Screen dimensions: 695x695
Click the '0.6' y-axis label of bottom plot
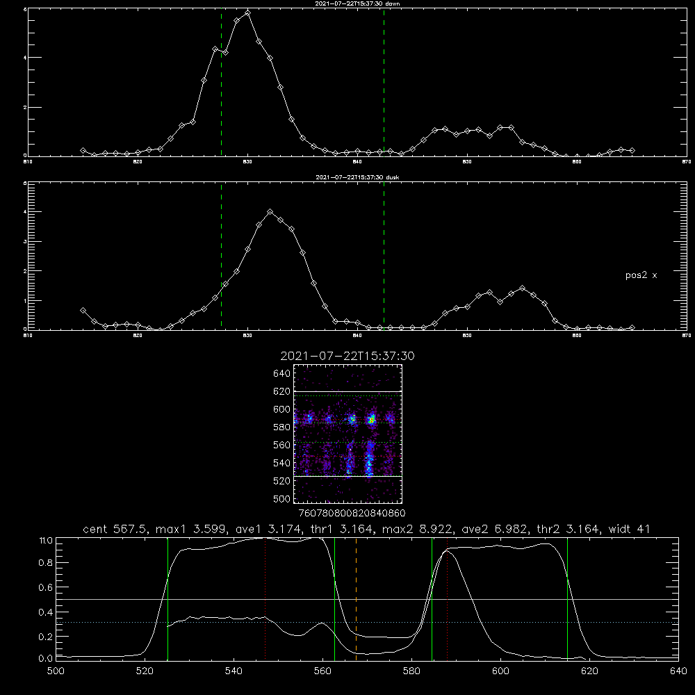point(46,587)
